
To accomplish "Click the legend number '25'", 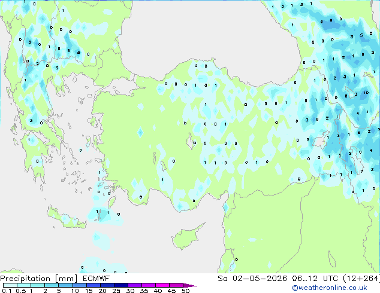I will (116, 291).
